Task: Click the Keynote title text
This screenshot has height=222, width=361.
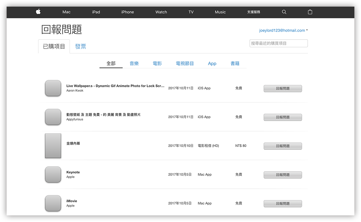Action: coord(73,172)
